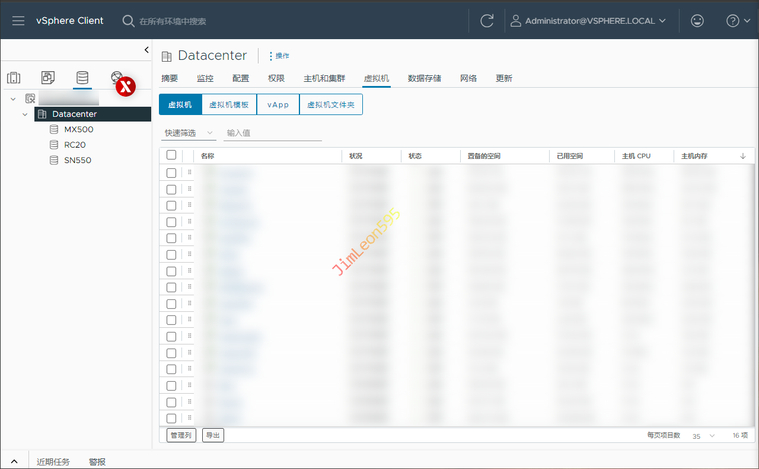
Task: Select the Storage inventory view icon
Action: (x=82, y=78)
